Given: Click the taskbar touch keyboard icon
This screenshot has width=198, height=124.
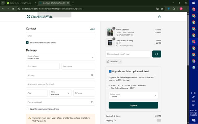Looking at the screenshot, I should (x=193, y=101).
